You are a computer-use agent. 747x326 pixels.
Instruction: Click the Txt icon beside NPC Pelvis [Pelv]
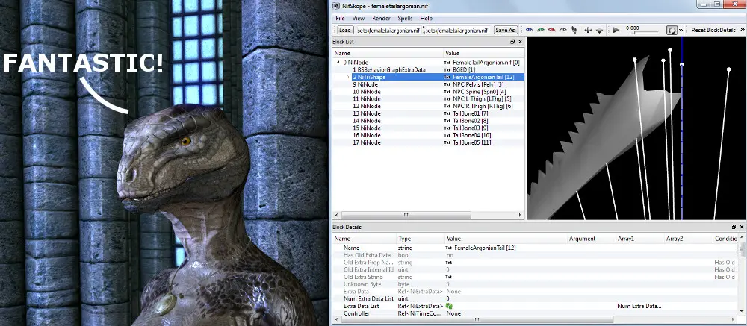click(x=447, y=84)
